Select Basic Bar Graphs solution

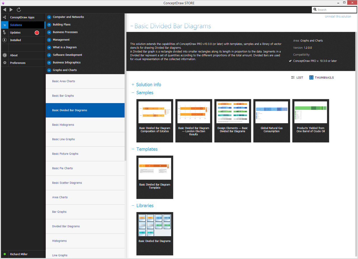coord(85,96)
